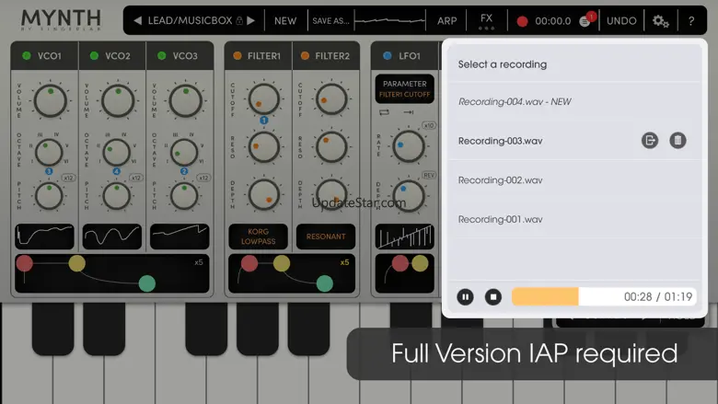Export Recording-003.wav with share icon

[x=650, y=141]
